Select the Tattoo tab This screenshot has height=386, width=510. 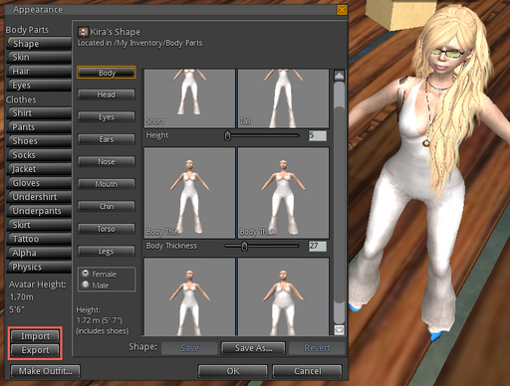coord(39,239)
